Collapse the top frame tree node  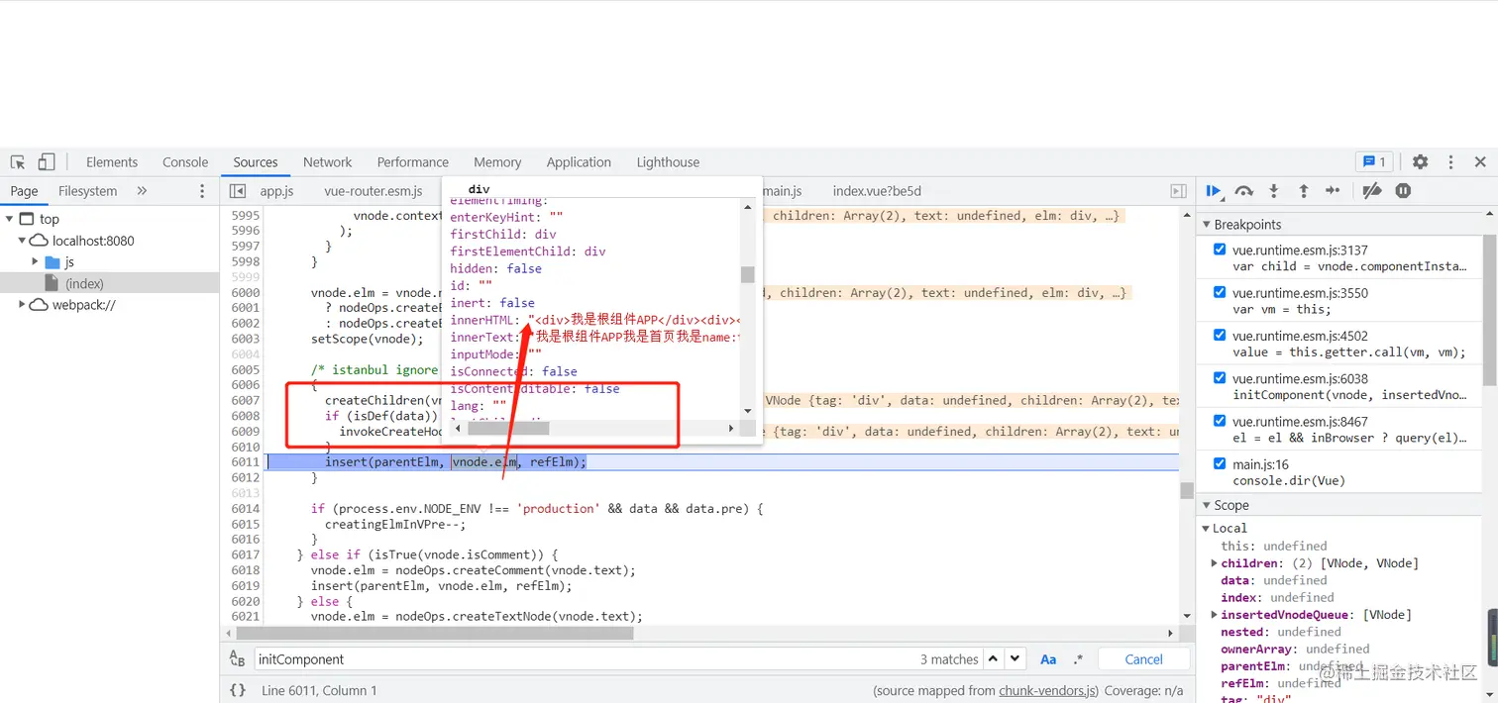9,219
